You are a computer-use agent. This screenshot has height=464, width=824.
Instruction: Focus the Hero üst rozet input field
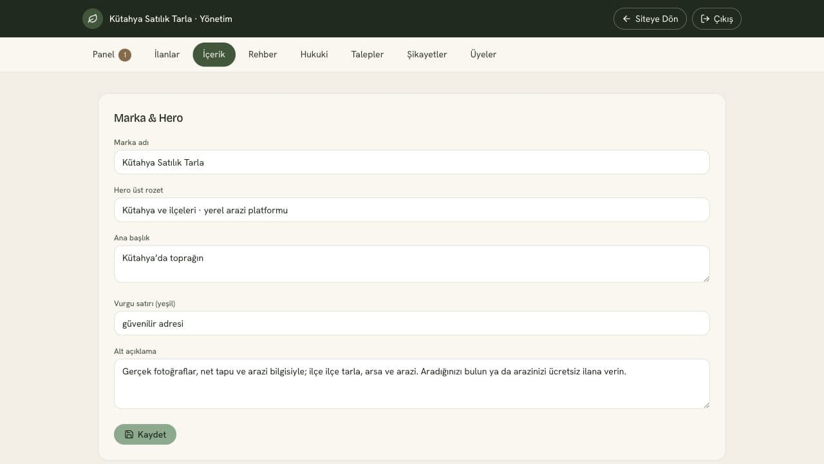coord(412,210)
